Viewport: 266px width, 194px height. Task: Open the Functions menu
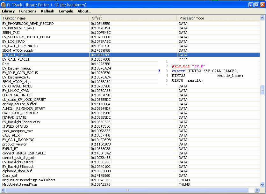click(28, 11)
